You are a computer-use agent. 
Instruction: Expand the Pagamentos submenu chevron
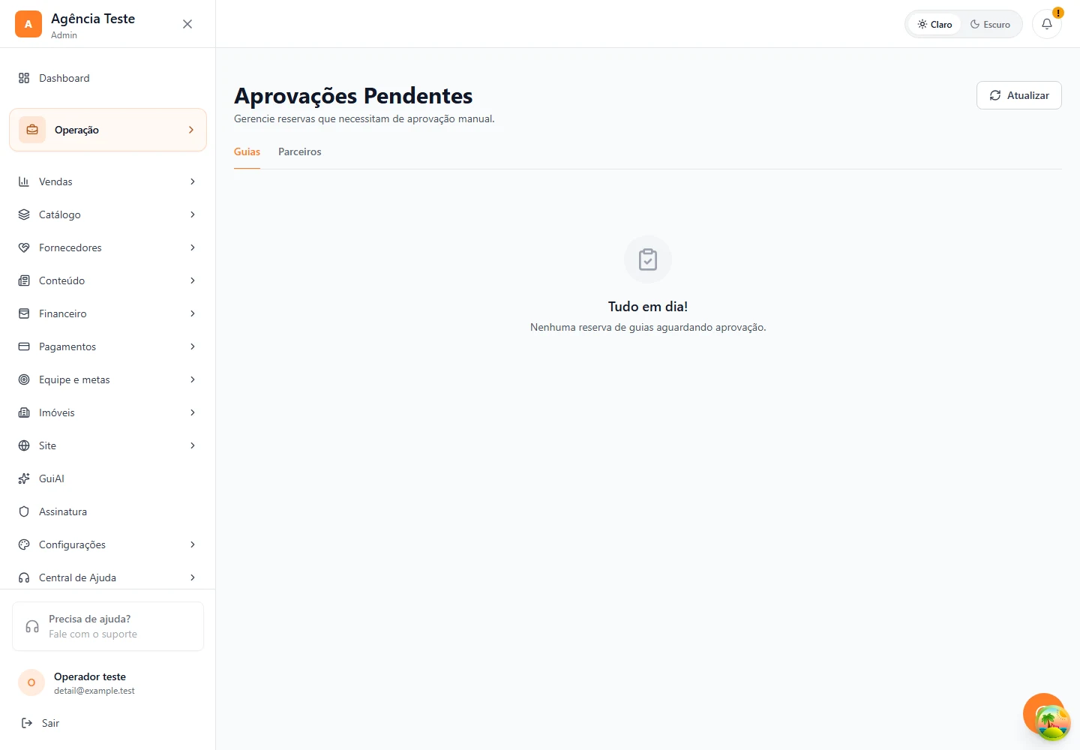[x=193, y=346]
